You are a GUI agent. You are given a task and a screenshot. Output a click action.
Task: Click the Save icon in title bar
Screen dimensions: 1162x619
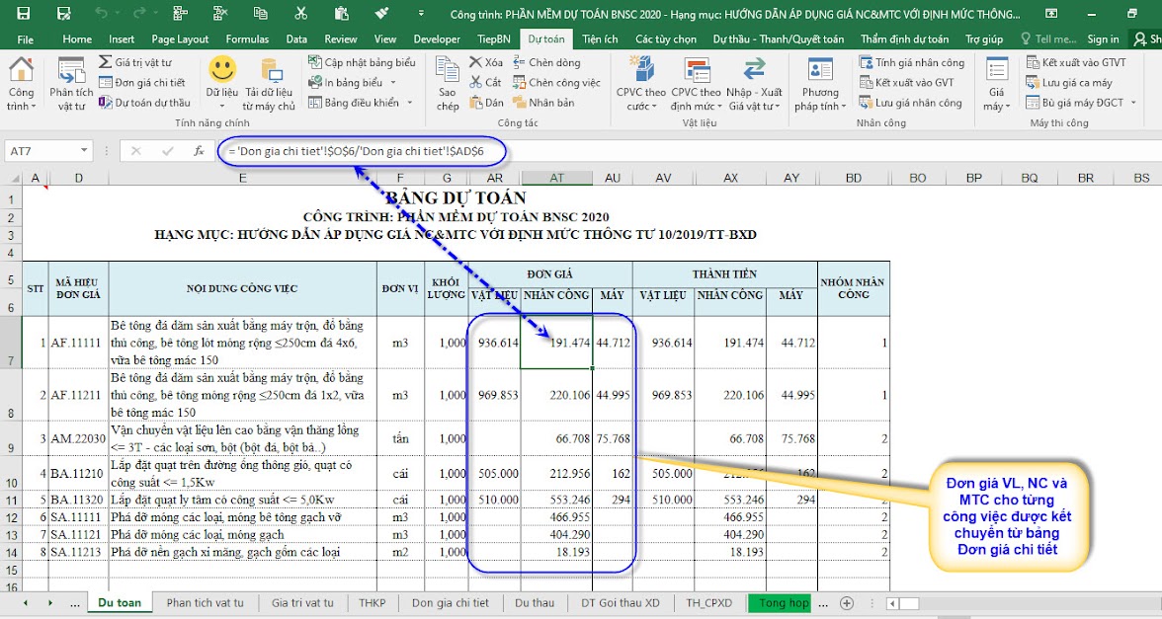tap(24, 14)
